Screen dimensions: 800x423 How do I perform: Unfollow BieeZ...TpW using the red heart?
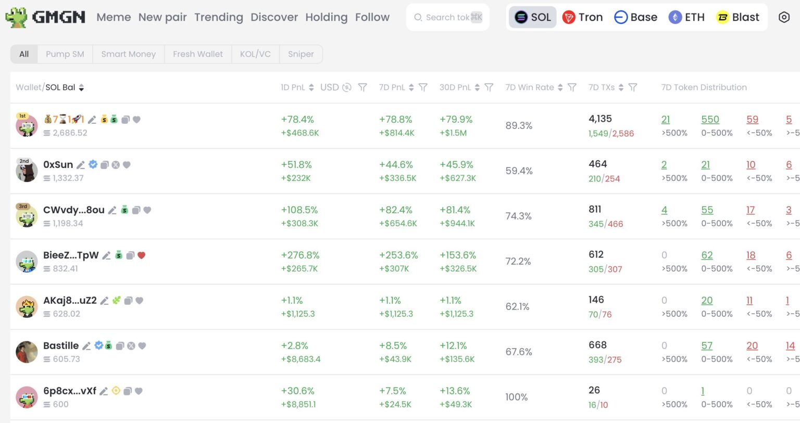tap(141, 255)
